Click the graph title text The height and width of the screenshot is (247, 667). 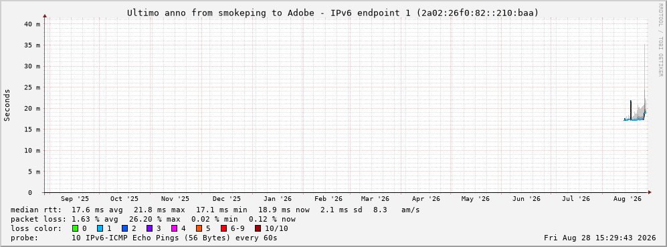[x=333, y=13]
